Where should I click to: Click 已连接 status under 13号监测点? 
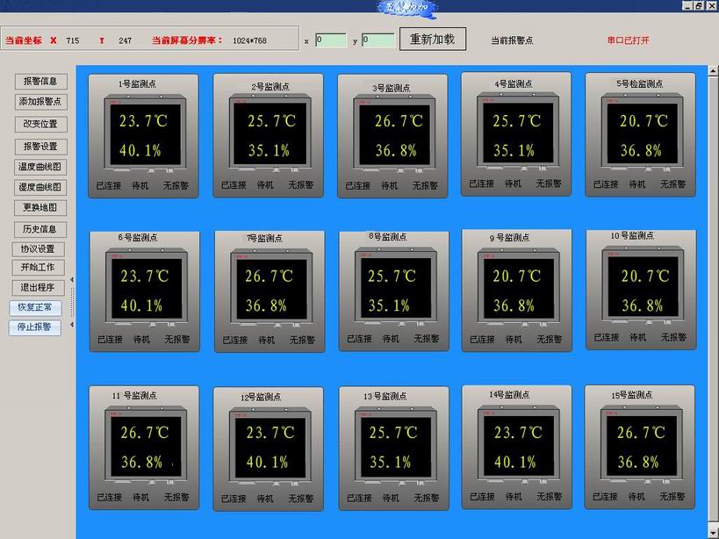(x=360, y=498)
